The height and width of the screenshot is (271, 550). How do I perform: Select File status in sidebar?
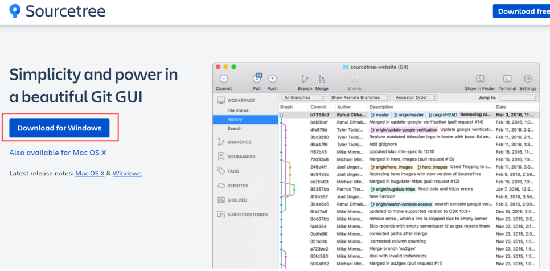click(237, 110)
